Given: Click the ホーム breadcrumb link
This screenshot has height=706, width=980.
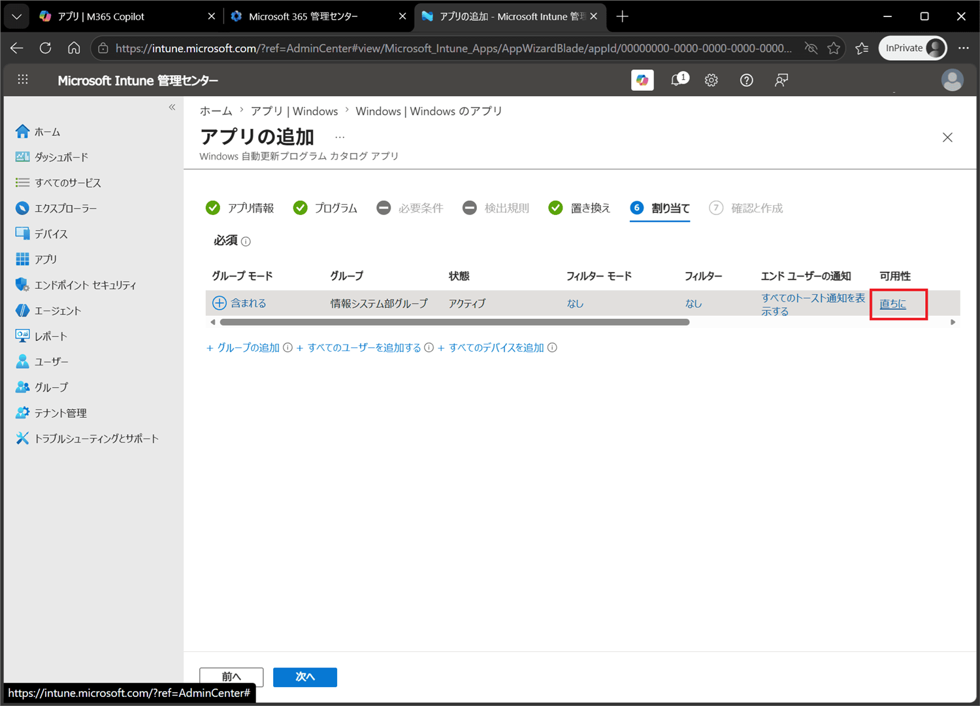Looking at the screenshot, I should [x=216, y=111].
